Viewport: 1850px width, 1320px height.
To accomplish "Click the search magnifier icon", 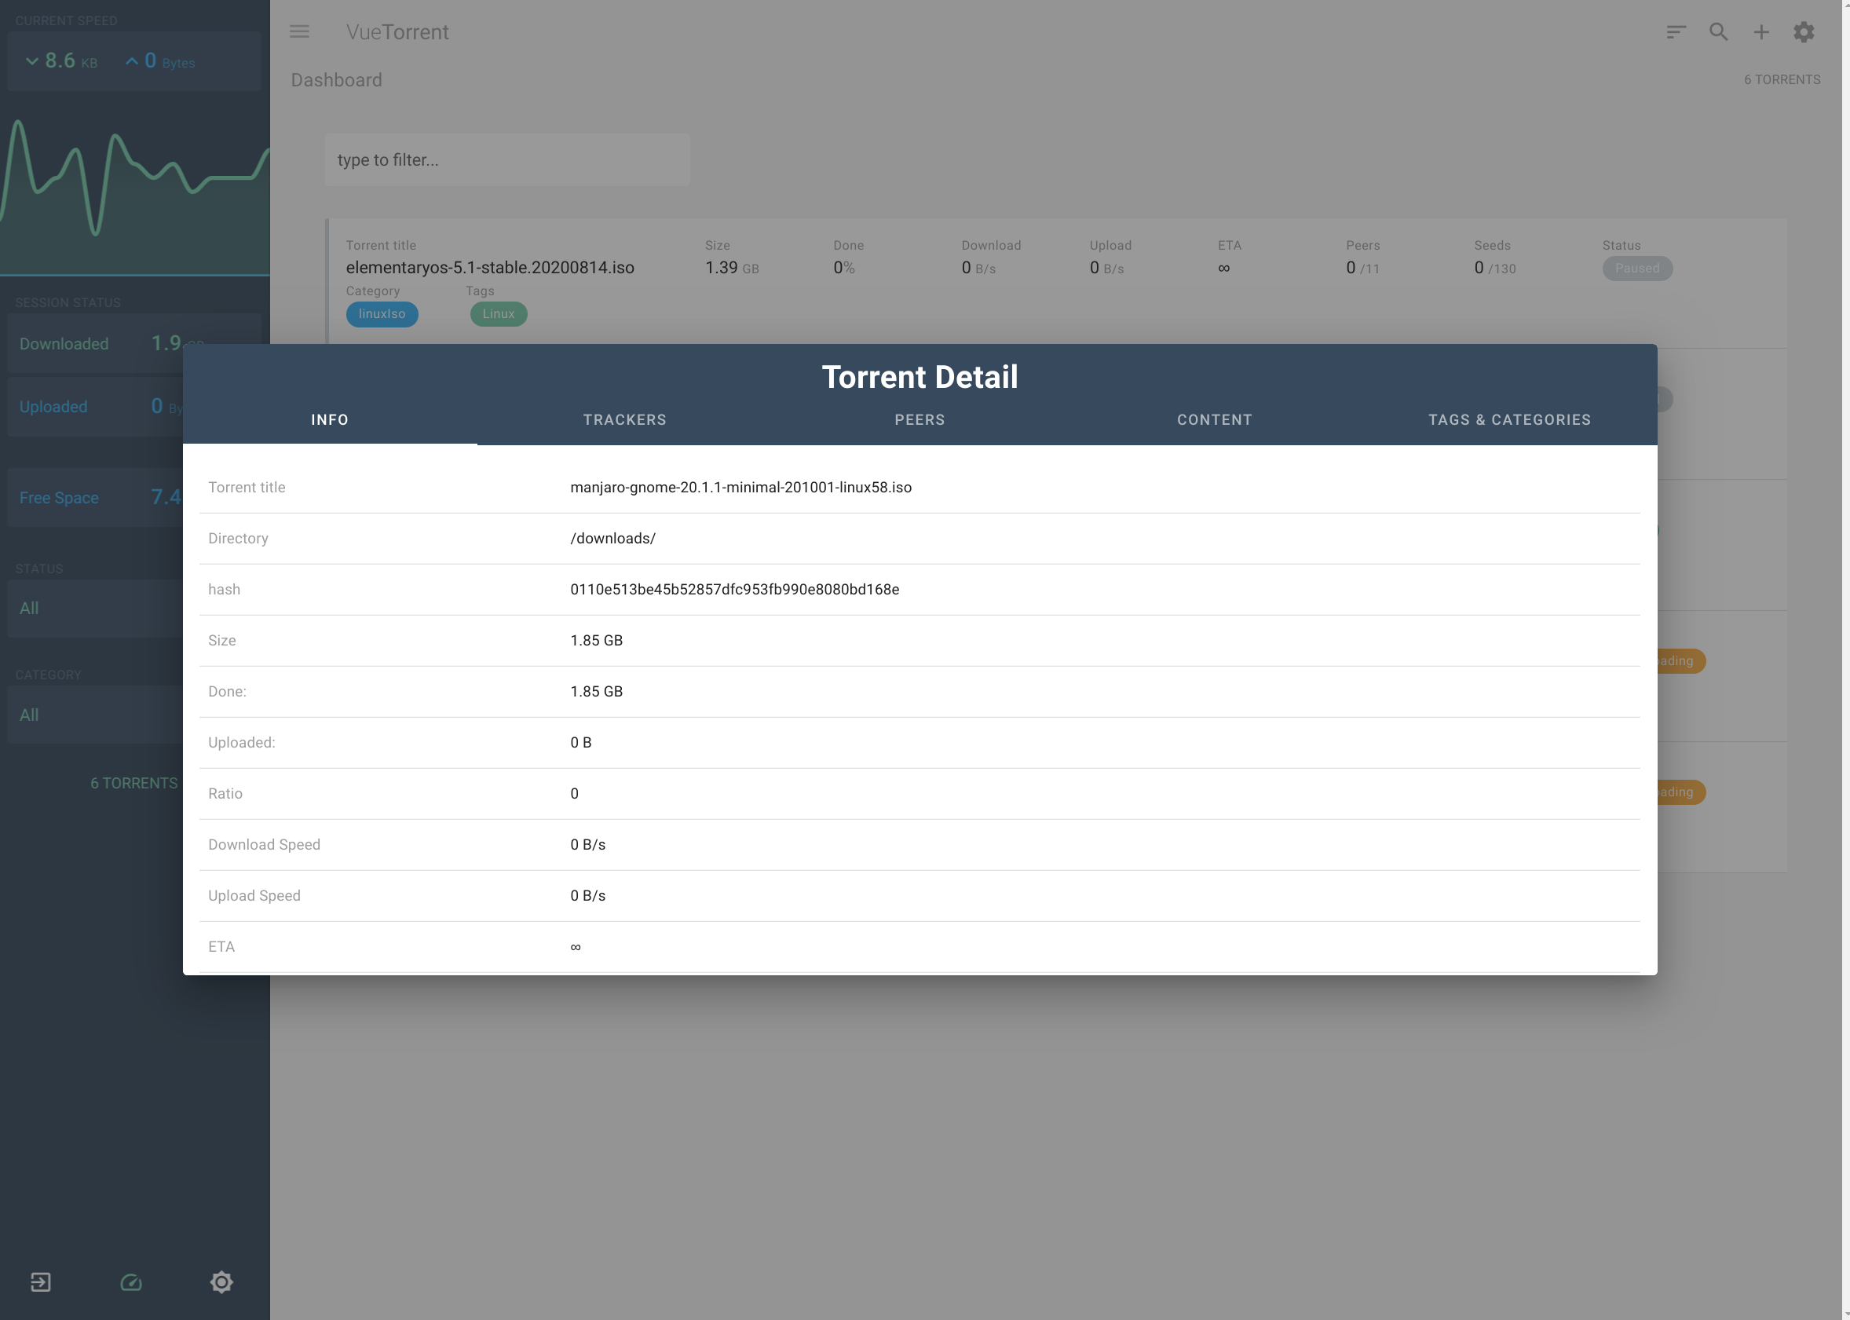I will [1718, 31].
